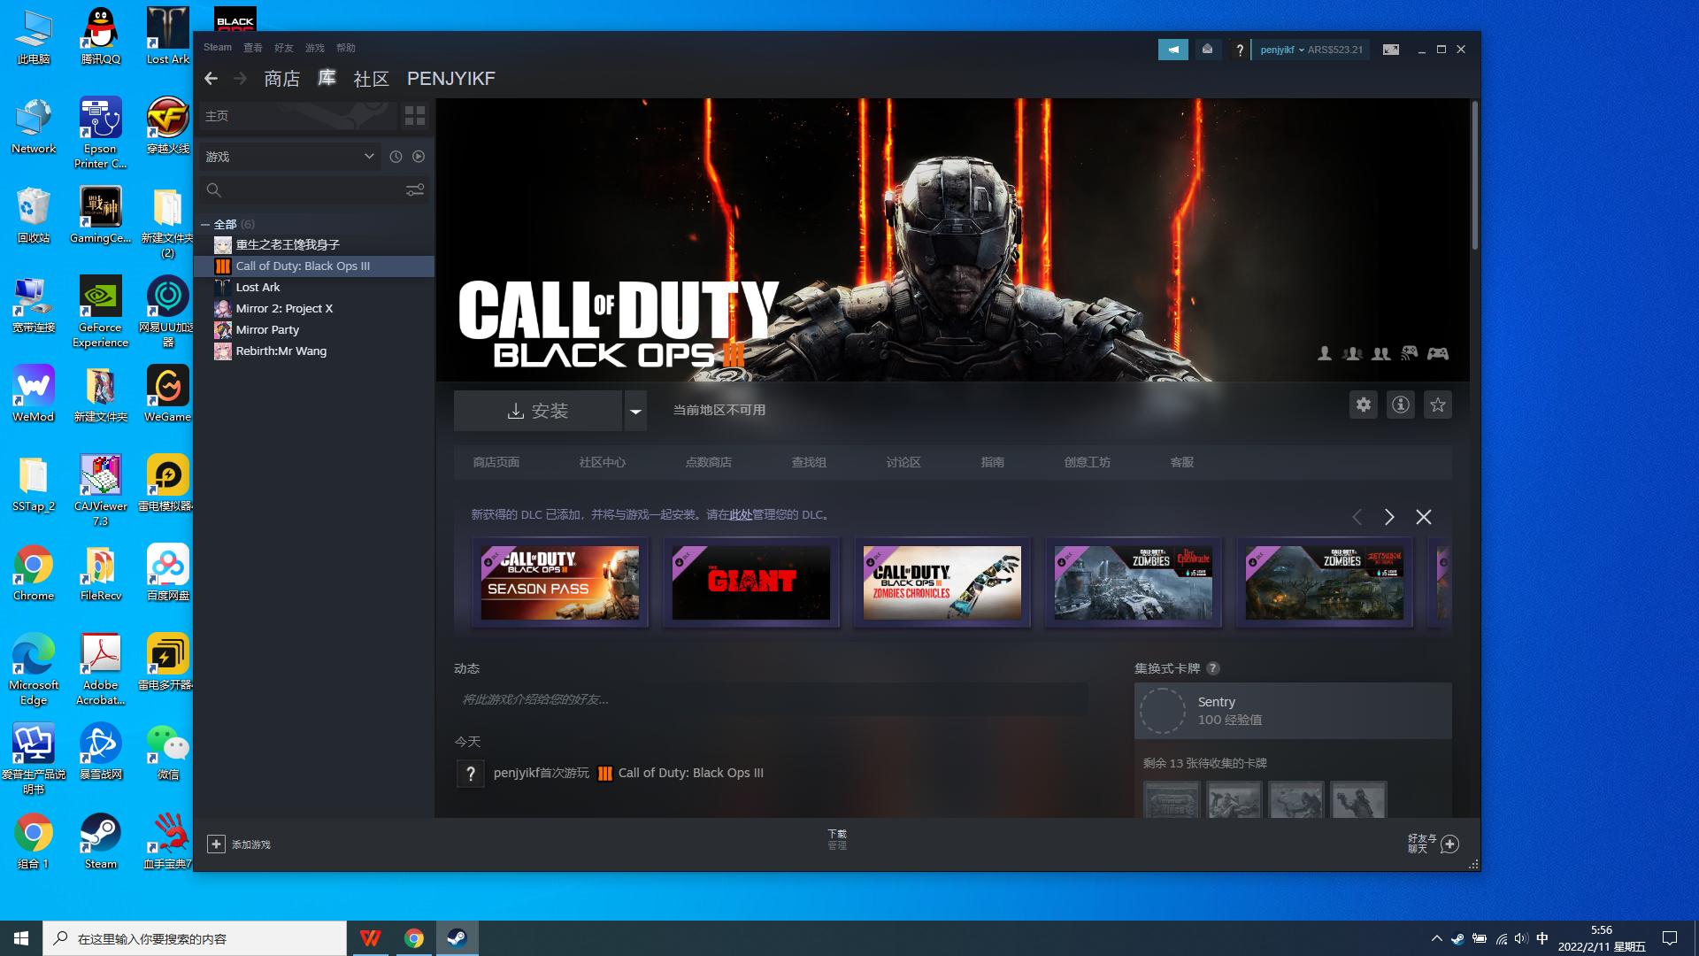Open advanced filter icon in search bar
Screen dimensions: 1699x956
pos(415,190)
